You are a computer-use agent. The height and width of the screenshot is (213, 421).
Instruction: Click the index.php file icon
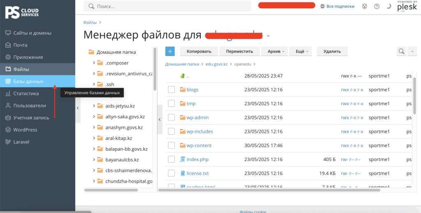183,159
